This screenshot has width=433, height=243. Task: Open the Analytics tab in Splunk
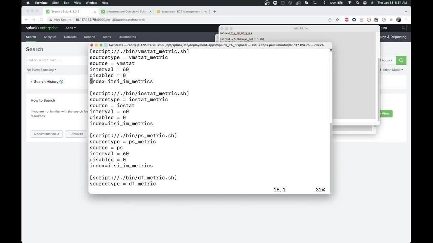50,37
